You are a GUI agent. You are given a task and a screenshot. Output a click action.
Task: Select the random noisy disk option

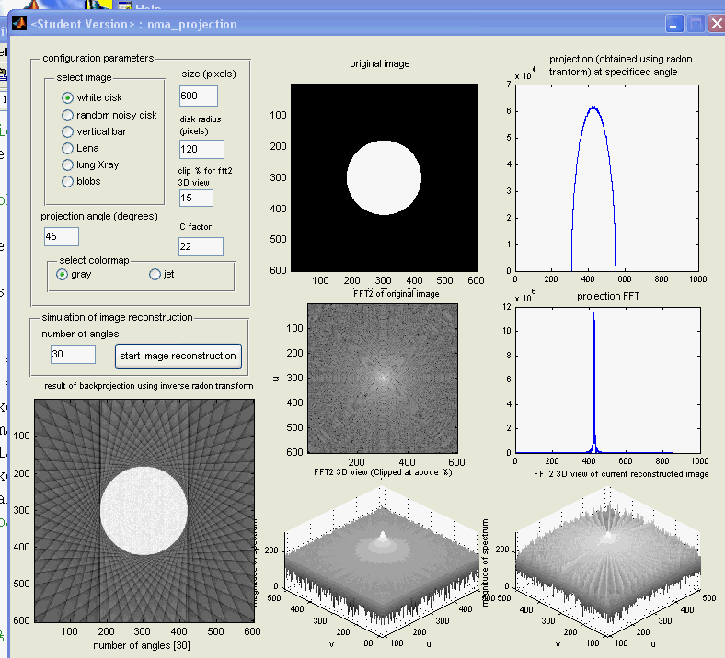coord(68,115)
